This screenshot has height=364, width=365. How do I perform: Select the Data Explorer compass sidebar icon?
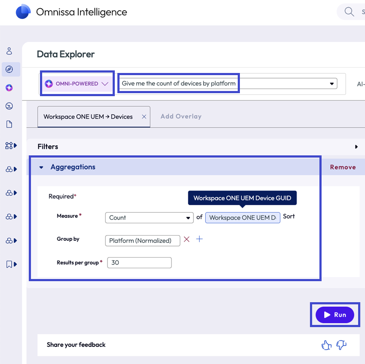pyautogui.click(x=9, y=69)
